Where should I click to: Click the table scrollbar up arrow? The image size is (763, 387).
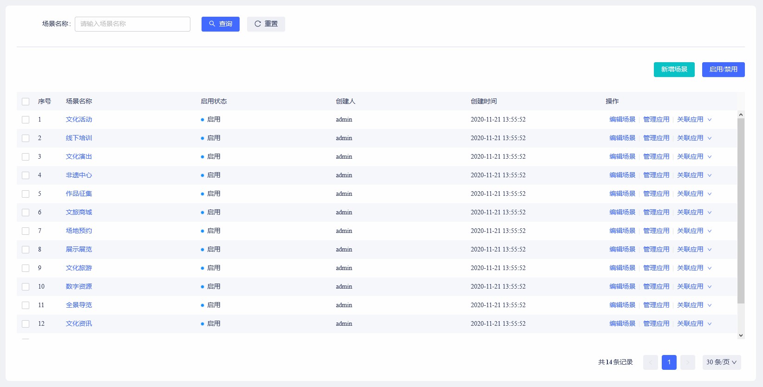[741, 115]
